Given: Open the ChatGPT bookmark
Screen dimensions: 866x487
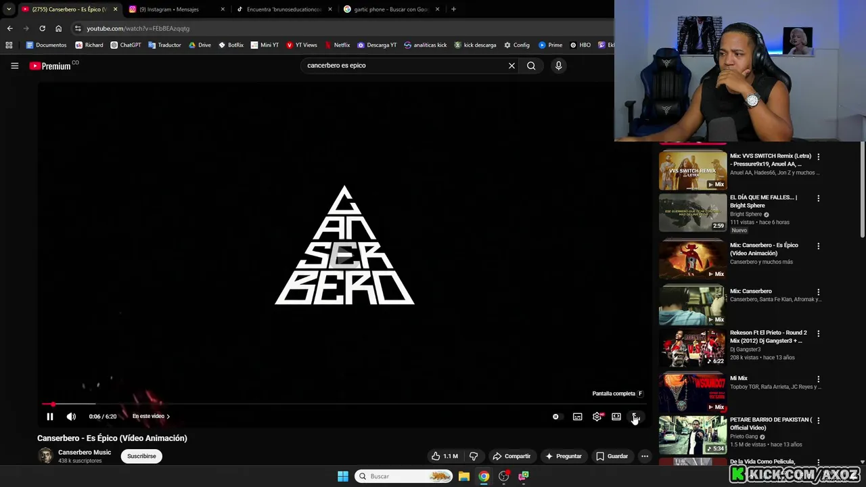Looking at the screenshot, I should (126, 45).
